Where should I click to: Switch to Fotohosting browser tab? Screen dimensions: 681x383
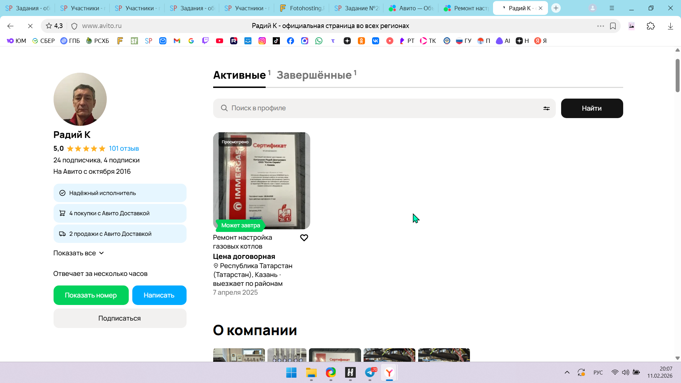coord(301,8)
